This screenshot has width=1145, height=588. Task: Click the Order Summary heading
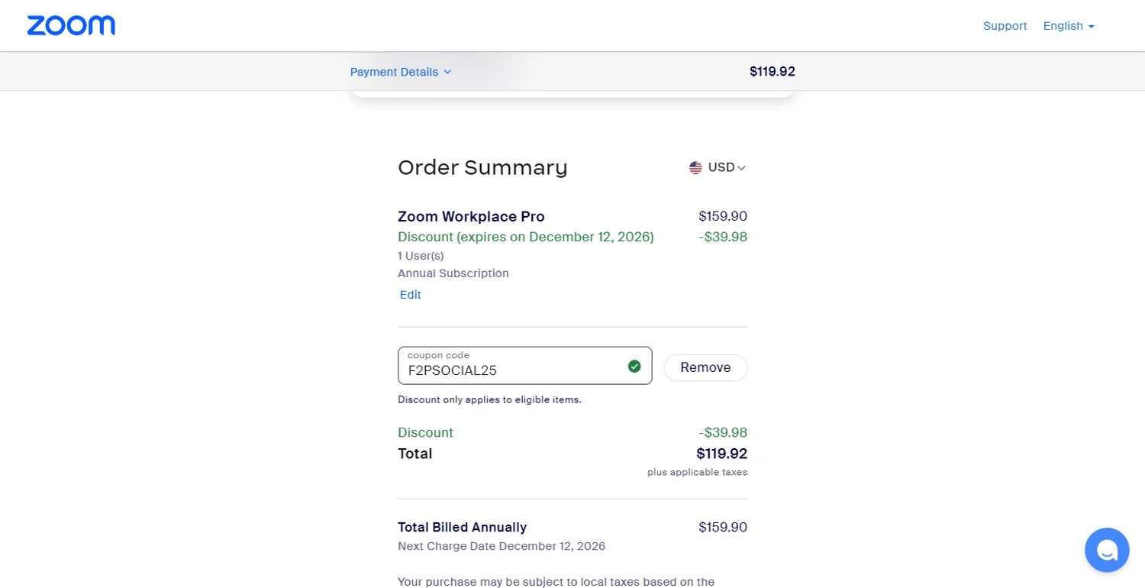[x=482, y=167]
